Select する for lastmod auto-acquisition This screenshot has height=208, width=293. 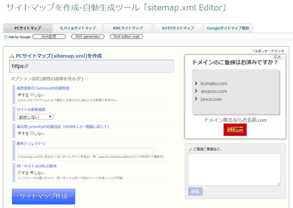point(19,94)
